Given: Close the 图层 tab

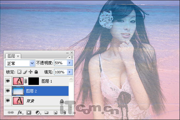Looking at the screenshot, I should pos(18,56).
